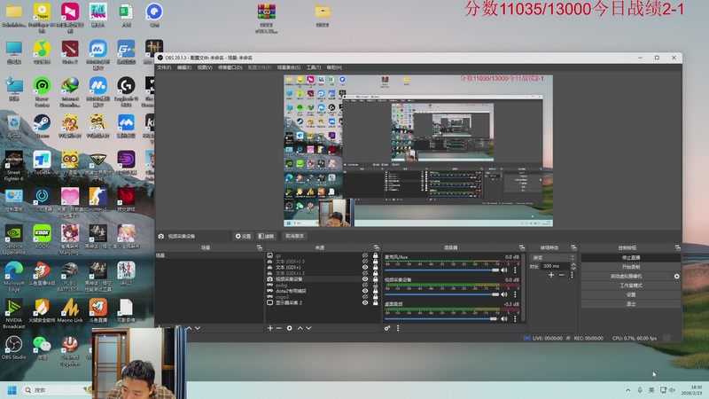Screen dimensions: 709x399
Task: Pop out the scenes dock panel
Action: (259, 248)
